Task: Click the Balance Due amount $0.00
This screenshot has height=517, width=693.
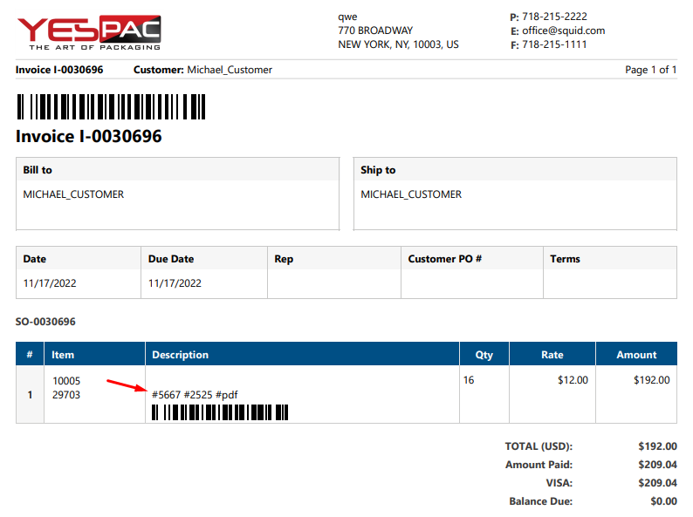Action: (x=662, y=501)
